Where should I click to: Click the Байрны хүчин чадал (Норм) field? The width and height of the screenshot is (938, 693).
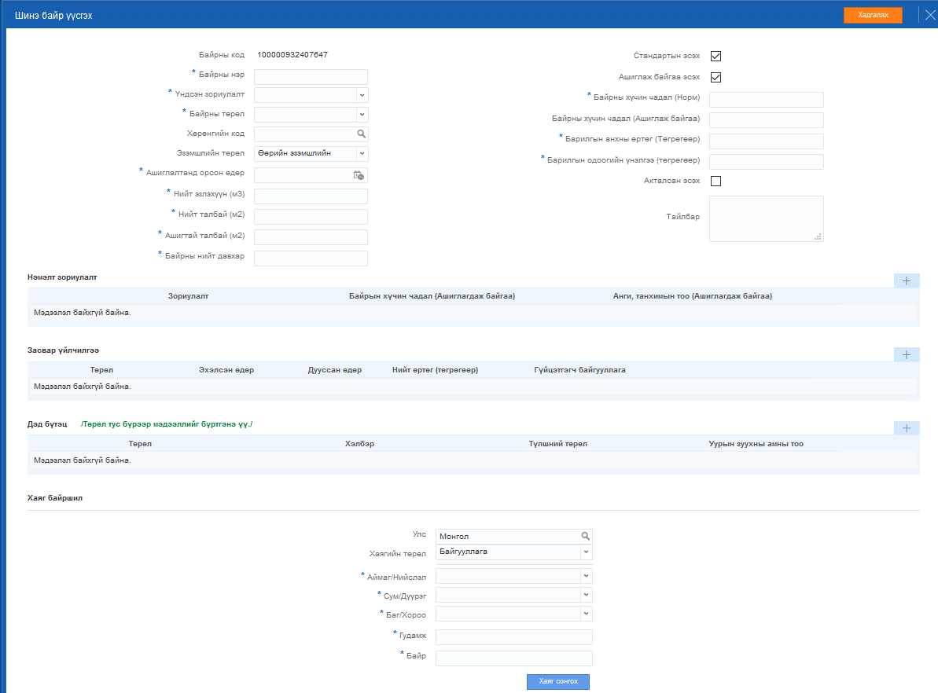(767, 99)
